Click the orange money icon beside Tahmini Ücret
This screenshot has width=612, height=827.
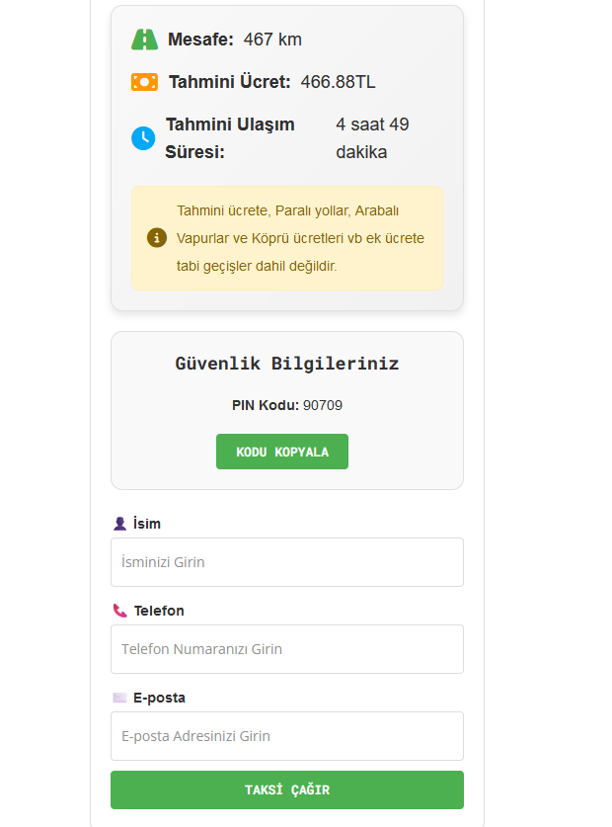click(x=144, y=82)
